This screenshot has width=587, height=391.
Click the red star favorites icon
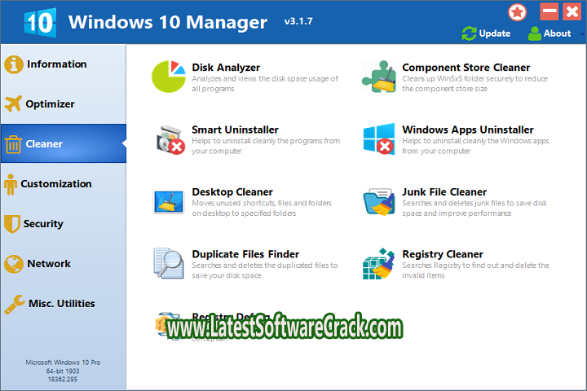(517, 12)
